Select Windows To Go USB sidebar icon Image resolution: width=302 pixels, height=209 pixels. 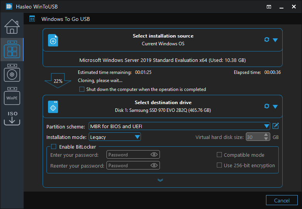[x=12, y=50]
